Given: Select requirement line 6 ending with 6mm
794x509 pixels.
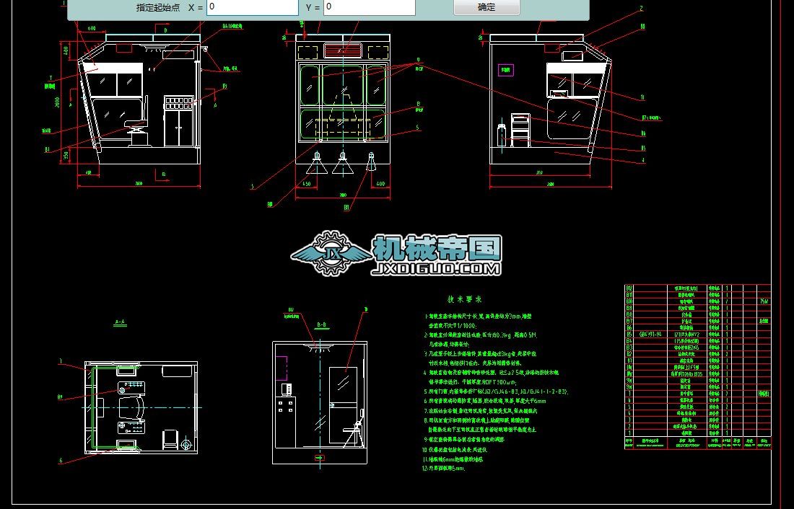Looking at the screenshot, I should (484, 401).
